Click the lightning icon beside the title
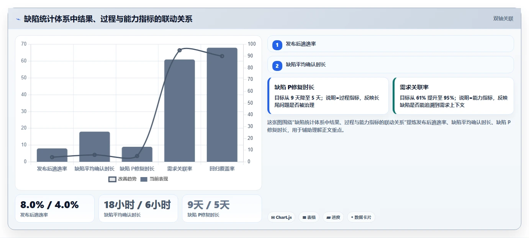Viewport: 529px width, 238px height. [18, 19]
